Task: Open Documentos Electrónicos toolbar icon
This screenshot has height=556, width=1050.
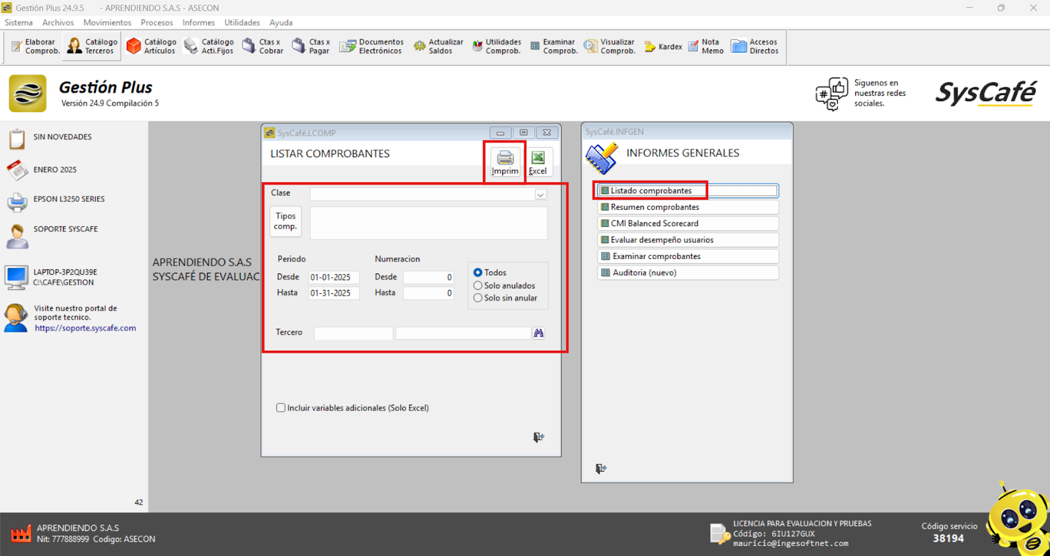Action: point(371,46)
